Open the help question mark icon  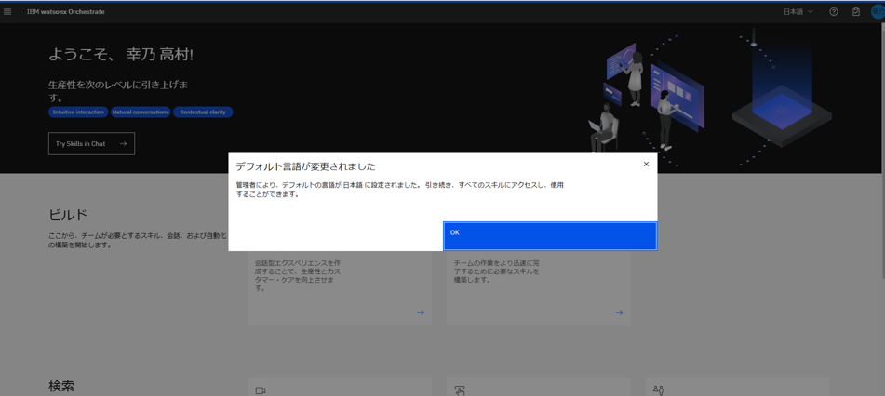pos(834,12)
